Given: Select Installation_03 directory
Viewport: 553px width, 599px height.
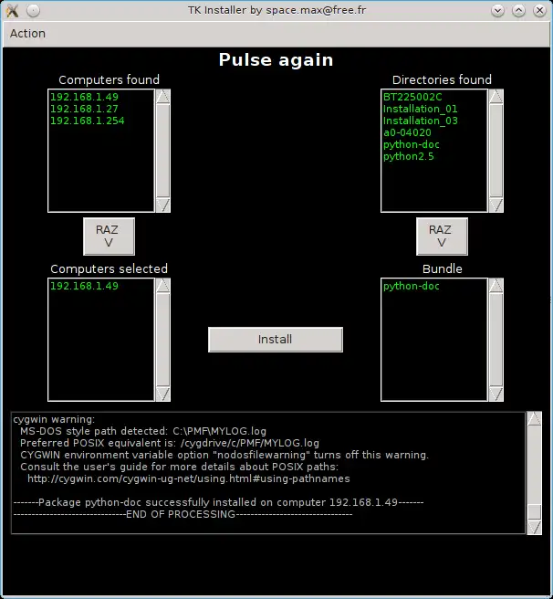Looking at the screenshot, I should [420, 121].
